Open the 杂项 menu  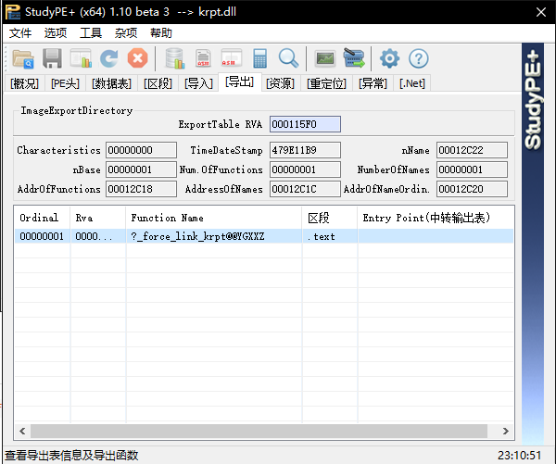tap(126, 33)
